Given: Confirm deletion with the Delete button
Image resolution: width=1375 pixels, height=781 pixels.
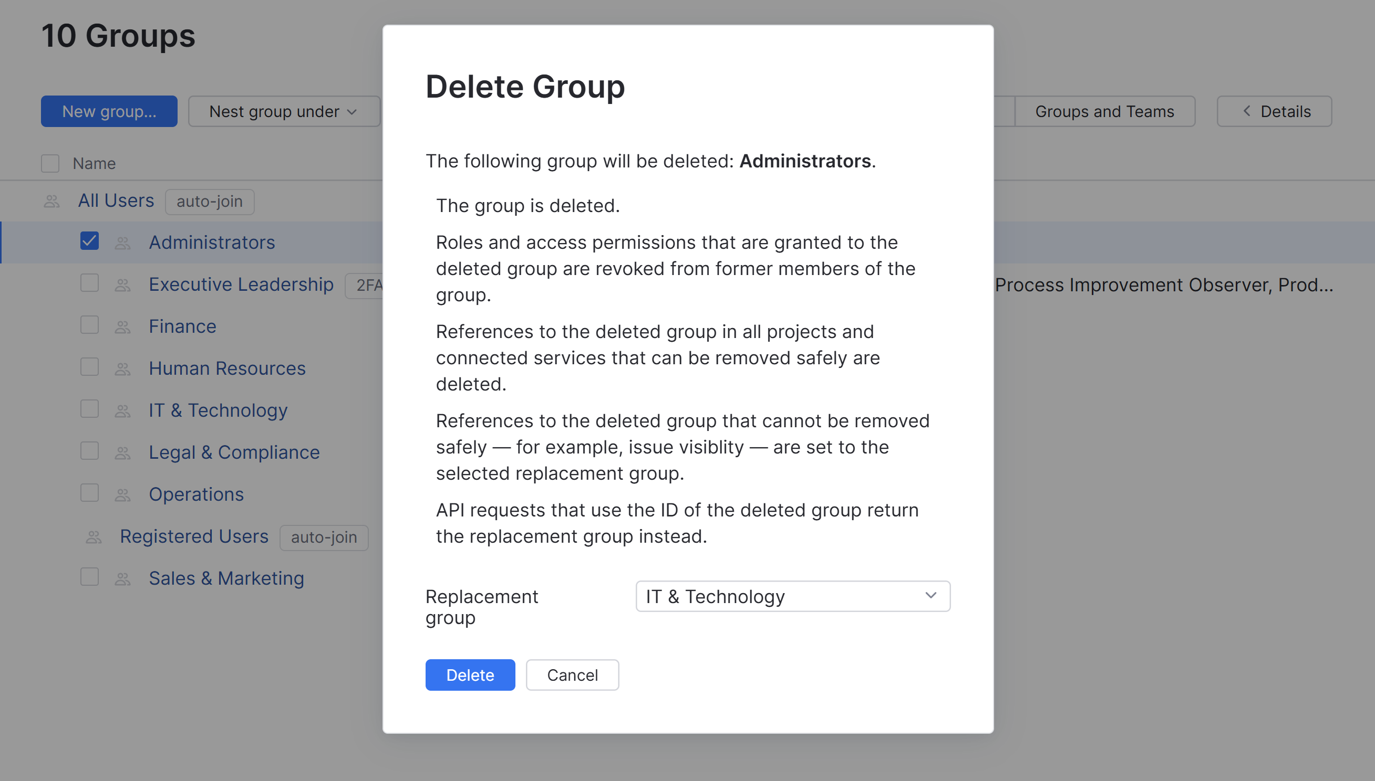Looking at the screenshot, I should (470, 675).
